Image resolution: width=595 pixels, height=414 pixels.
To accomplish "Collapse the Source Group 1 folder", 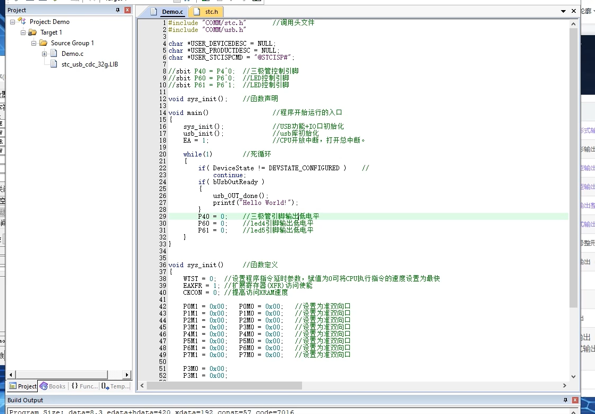I will 34,43.
